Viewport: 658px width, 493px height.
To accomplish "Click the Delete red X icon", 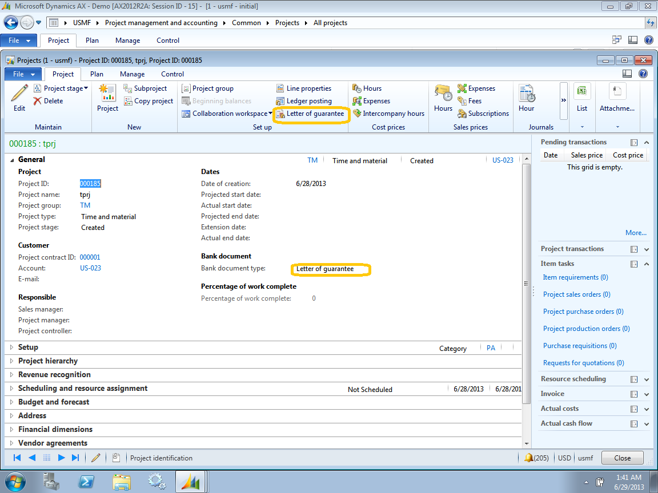I will (x=37, y=101).
